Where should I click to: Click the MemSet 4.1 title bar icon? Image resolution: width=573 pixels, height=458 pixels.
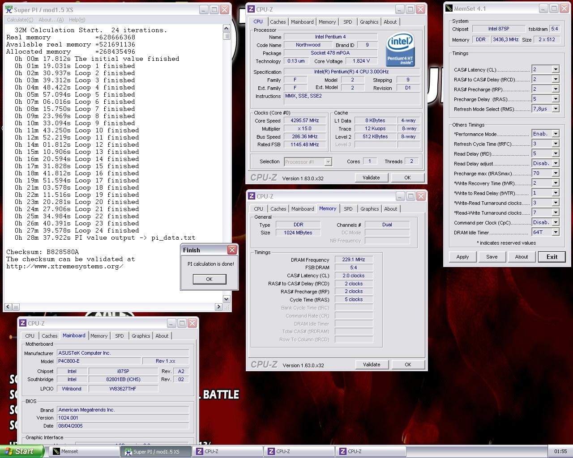click(x=449, y=8)
